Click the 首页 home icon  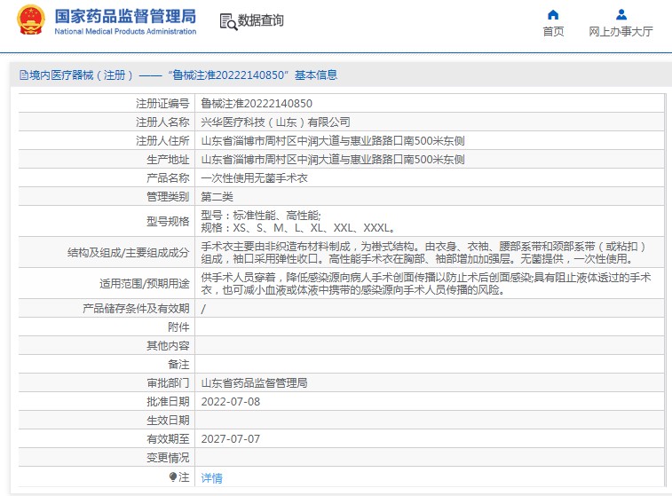pos(553,15)
